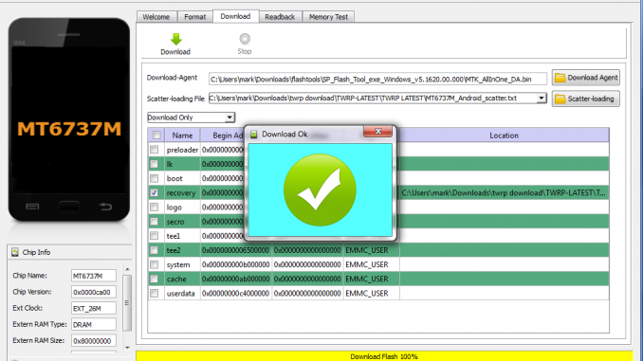
Task: Toggle the select-all checkbox in table header
Action: (156, 135)
